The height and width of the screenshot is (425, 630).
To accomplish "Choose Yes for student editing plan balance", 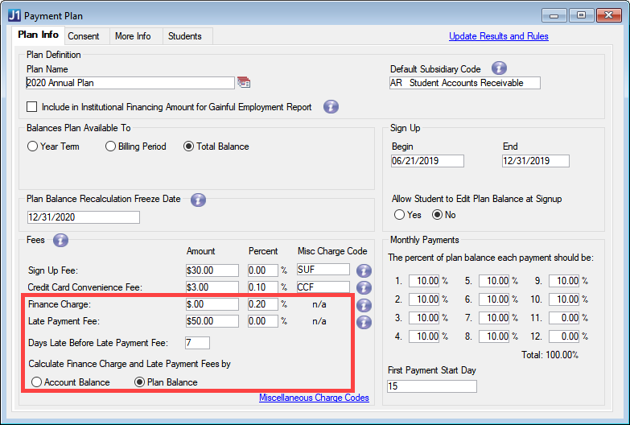I will coord(399,215).
